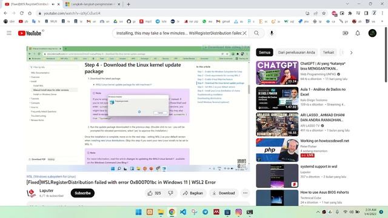Open WSL (Windows subsystem for Linux) link
Screen dimensions: 388x218
coord(51,176)
